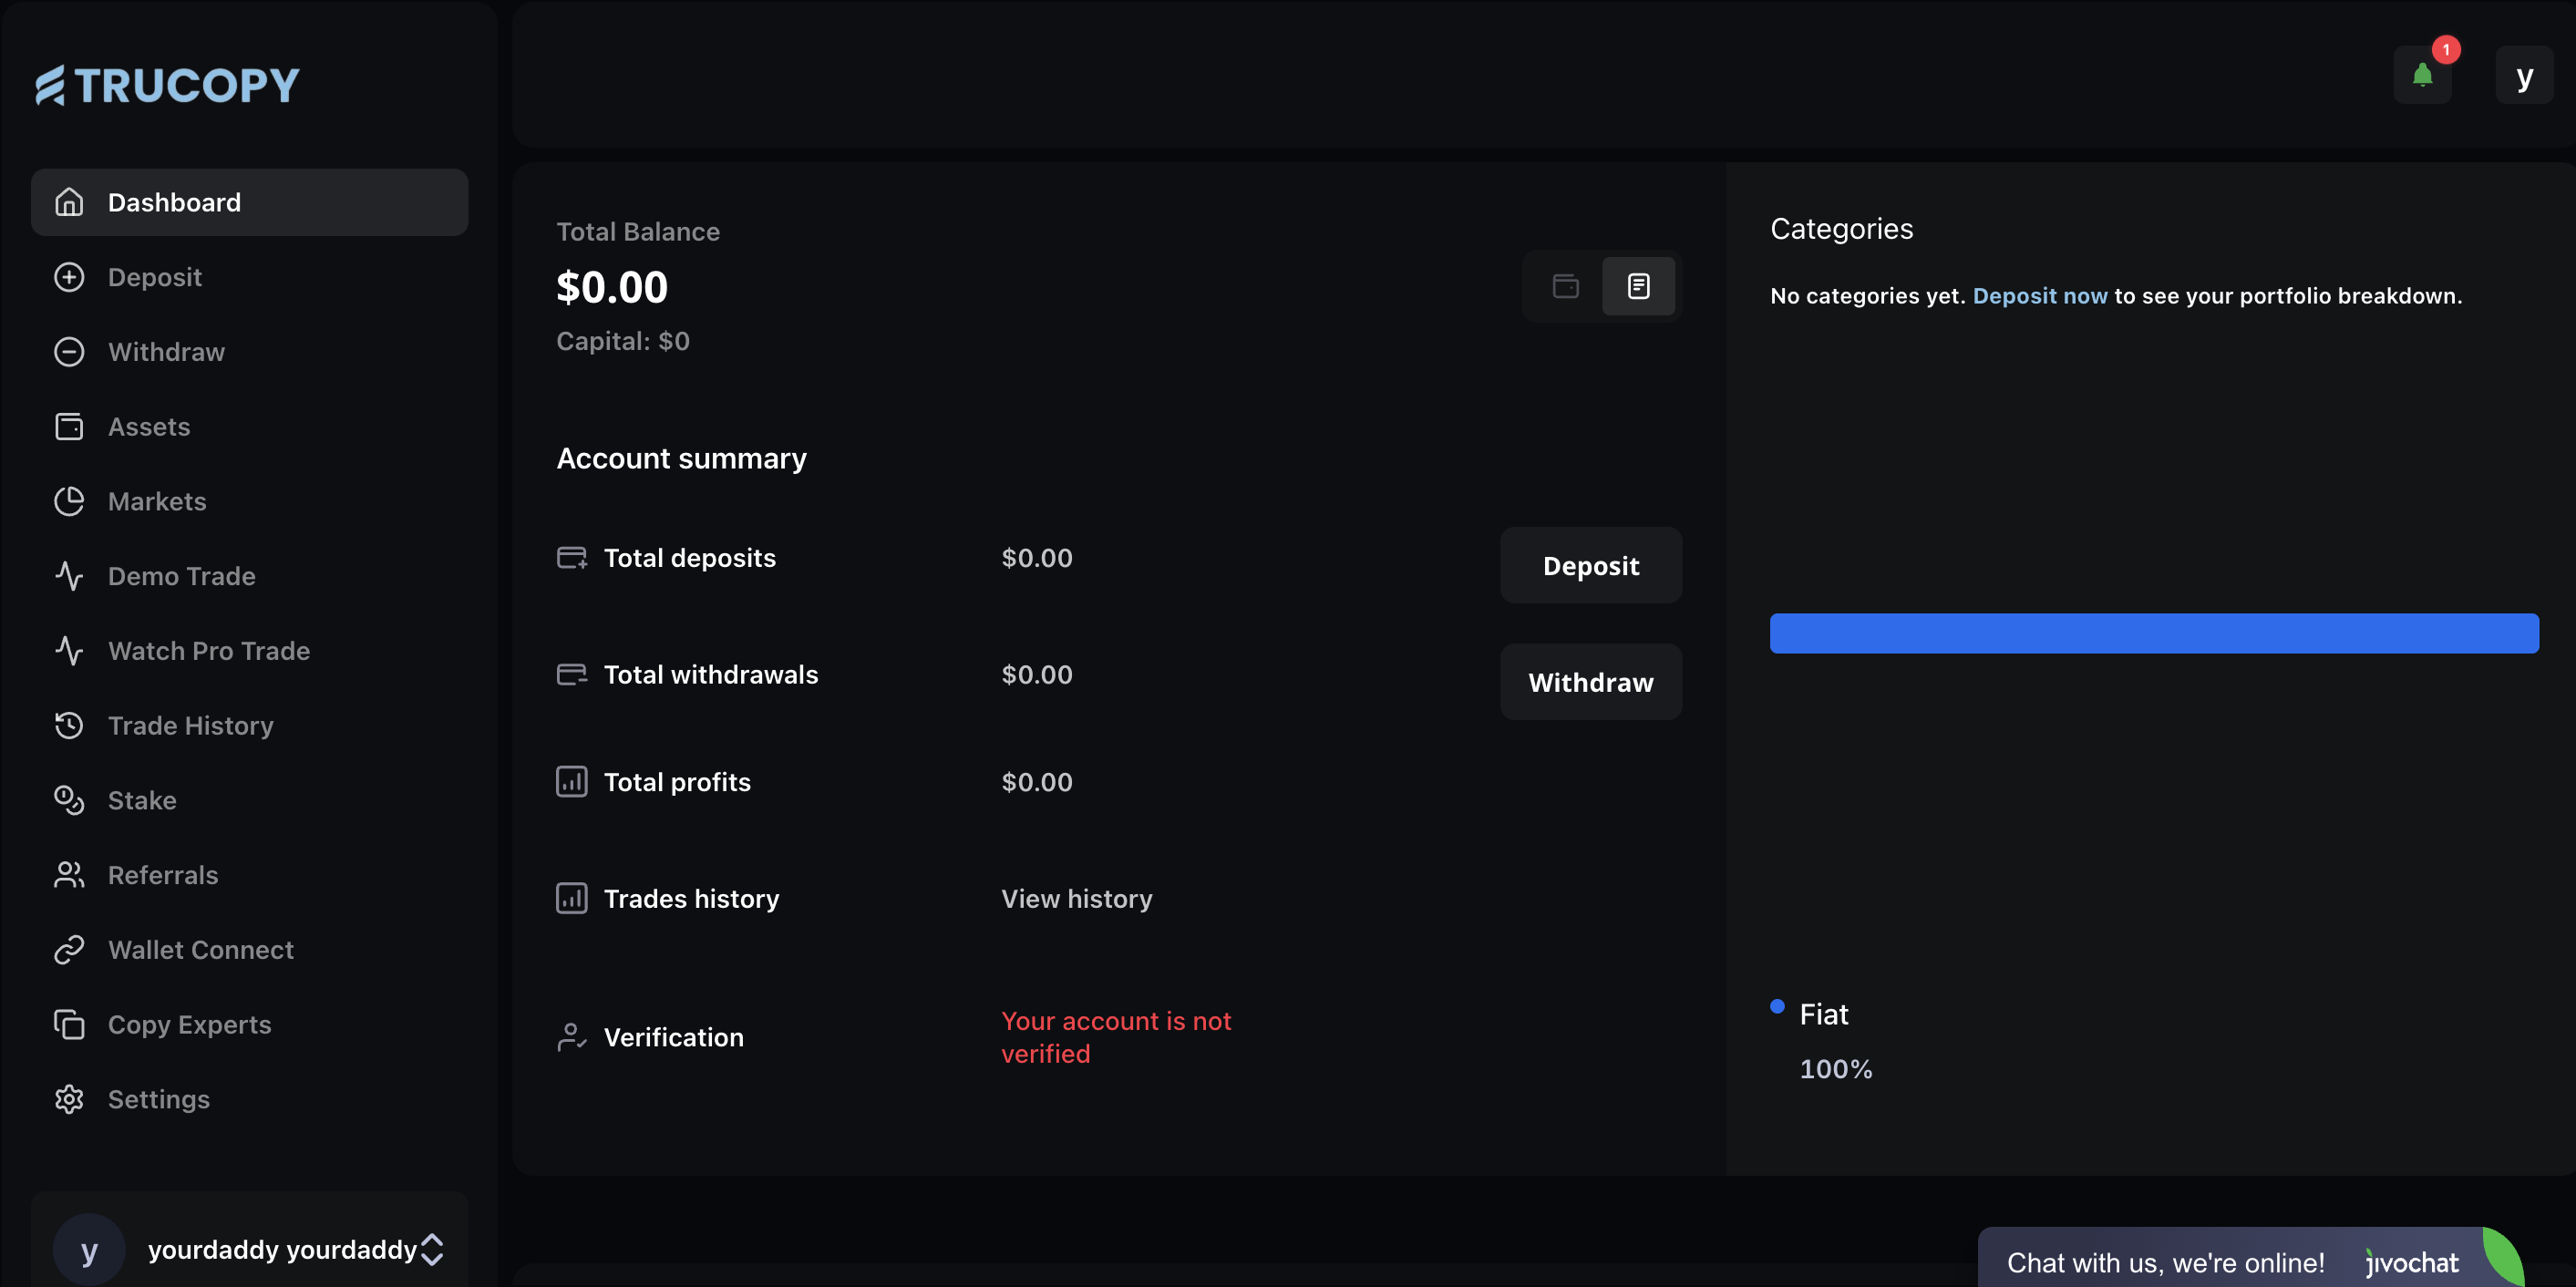Go to Dashboard in the sidebar
This screenshot has width=2576, height=1287.
pyautogui.click(x=174, y=202)
